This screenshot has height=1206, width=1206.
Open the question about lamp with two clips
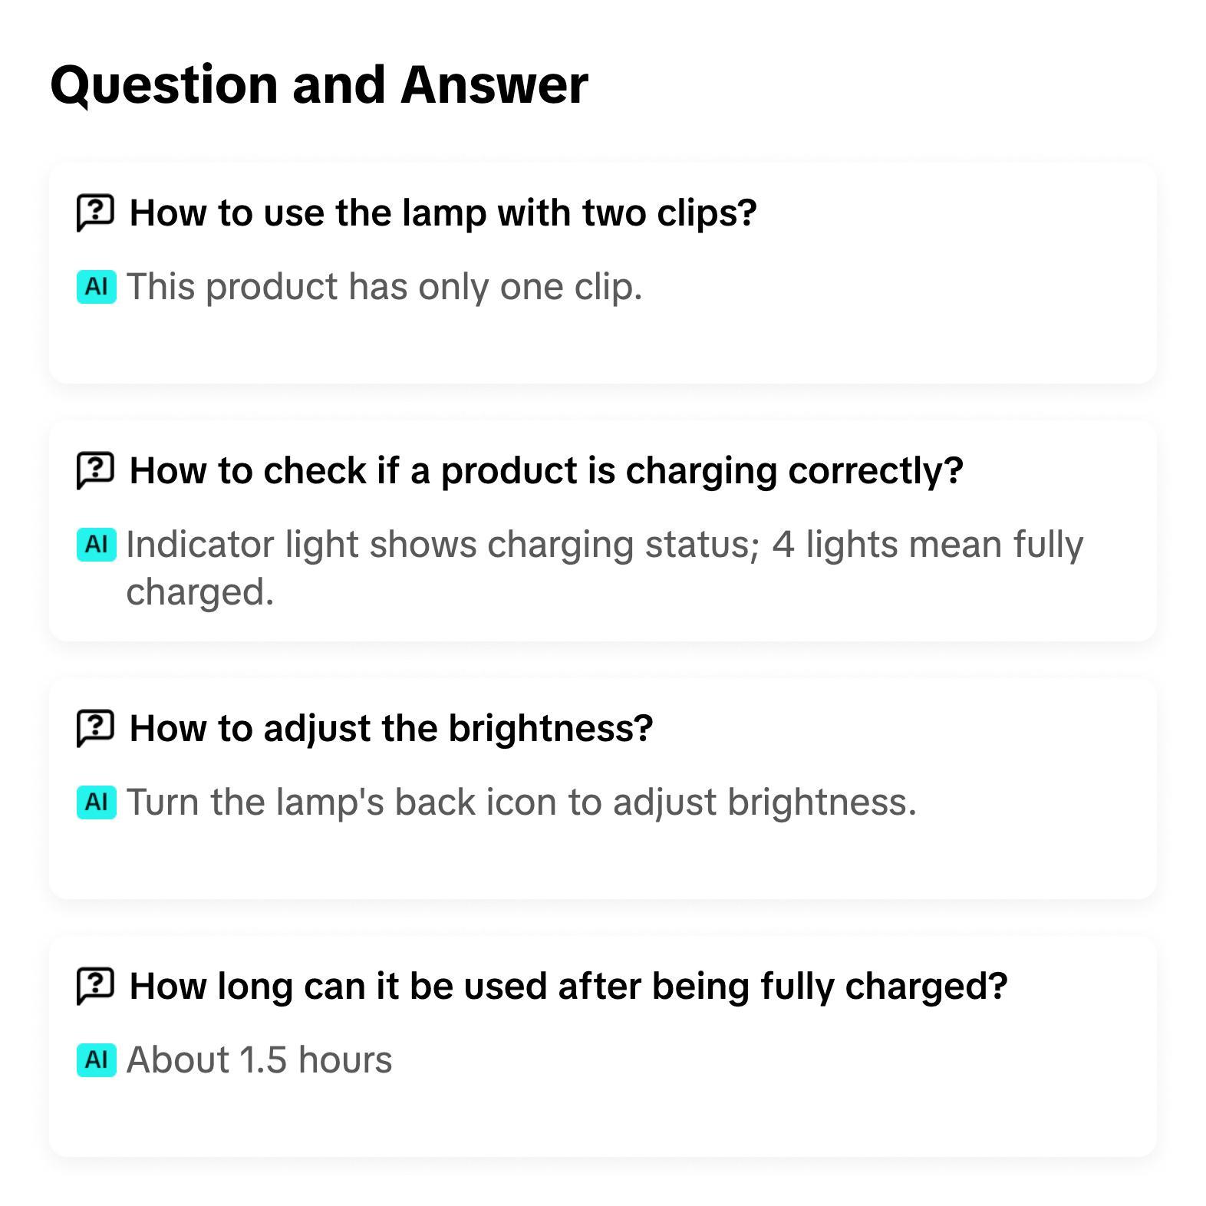(443, 213)
